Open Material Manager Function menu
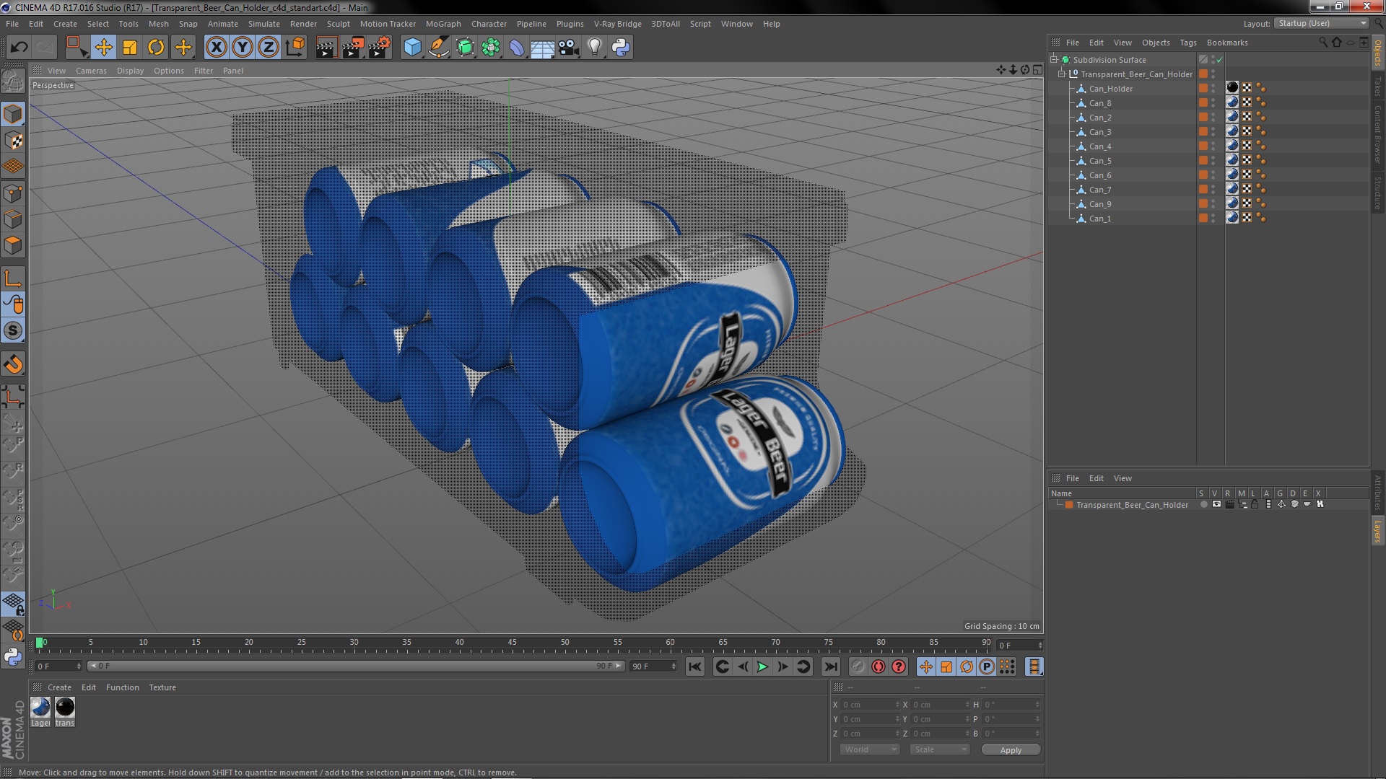1386x779 pixels. pos(122,687)
